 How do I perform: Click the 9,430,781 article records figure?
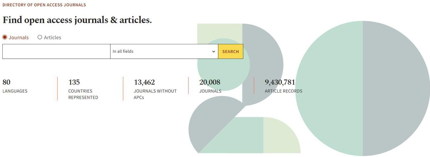(280, 82)
